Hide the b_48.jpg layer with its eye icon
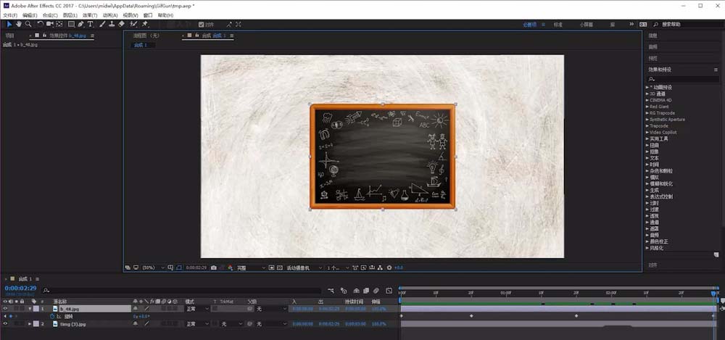 (x=6, y=309)
